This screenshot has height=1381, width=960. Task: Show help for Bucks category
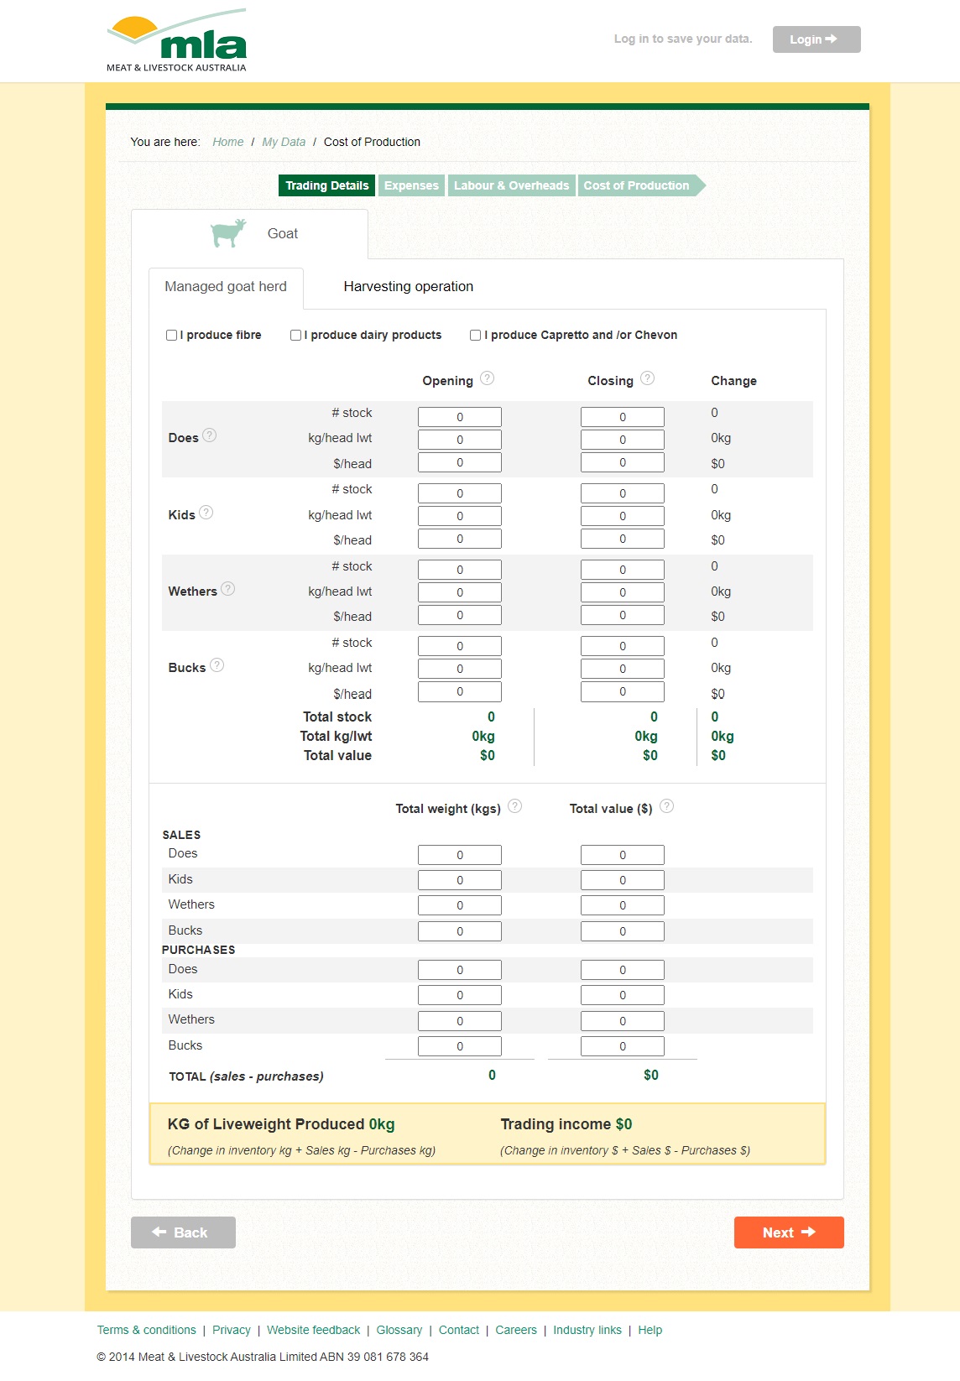coord(217,665)
